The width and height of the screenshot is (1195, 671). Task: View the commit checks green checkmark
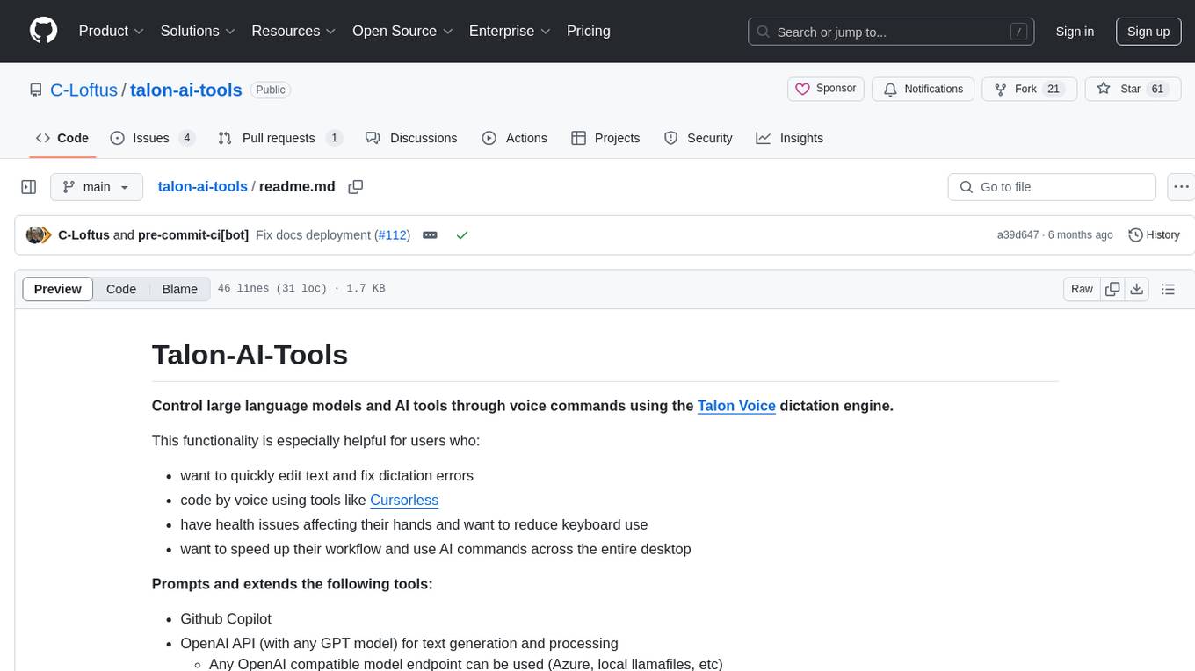tap(462, 235)
